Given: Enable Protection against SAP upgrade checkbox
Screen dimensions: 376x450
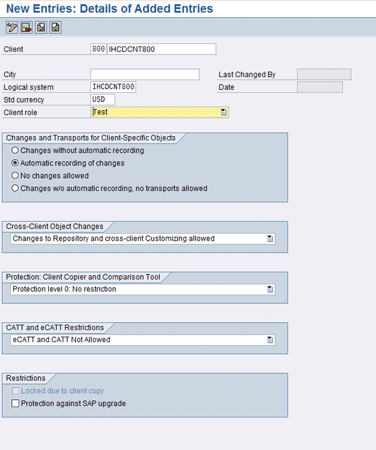Looking at the screenshot, I should click(16, 404).
